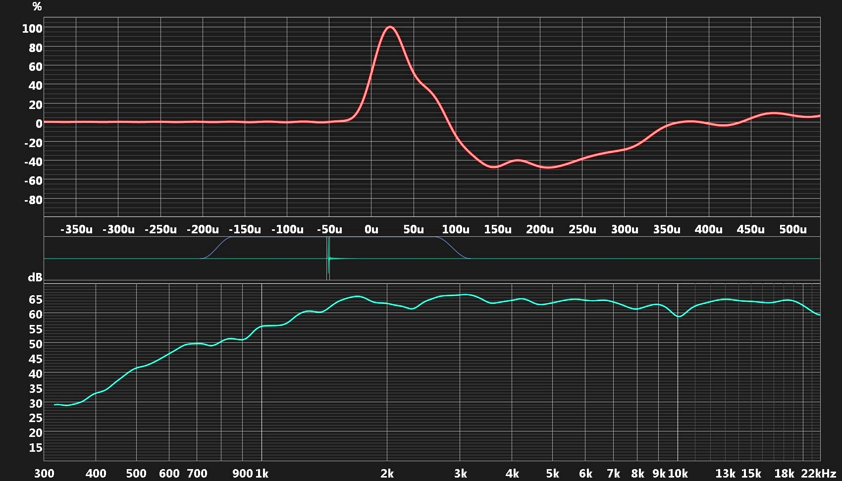This screenshot has height=481, width=842.
Task: Click the '65' value on the dB axis
Action: (36, 300)
